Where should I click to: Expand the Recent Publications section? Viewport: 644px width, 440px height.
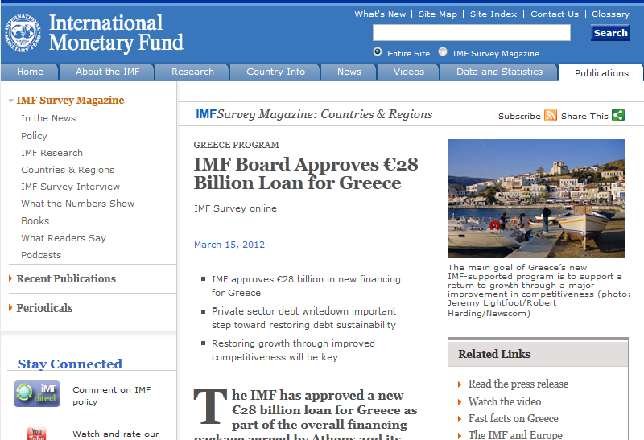[x=10, y=279]
